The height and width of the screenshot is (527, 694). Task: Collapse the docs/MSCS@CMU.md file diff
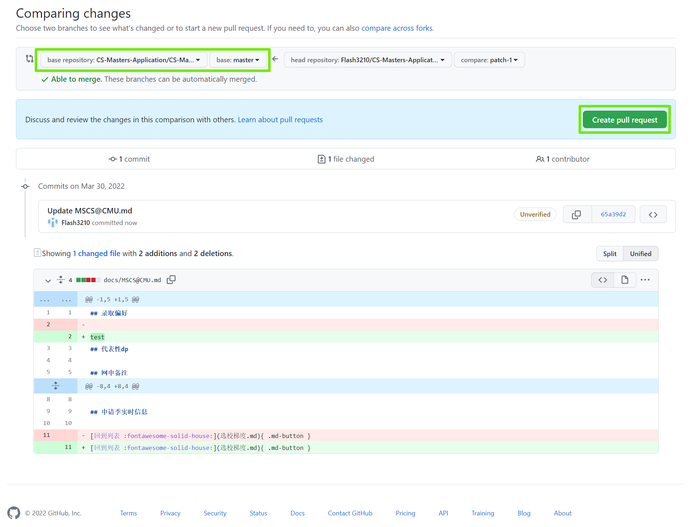(x=48, y=280)
